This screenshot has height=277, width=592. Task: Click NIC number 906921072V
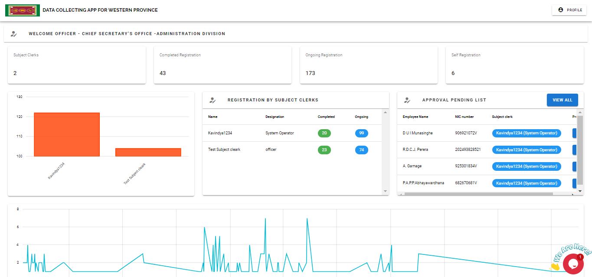(x=466, y=133)
